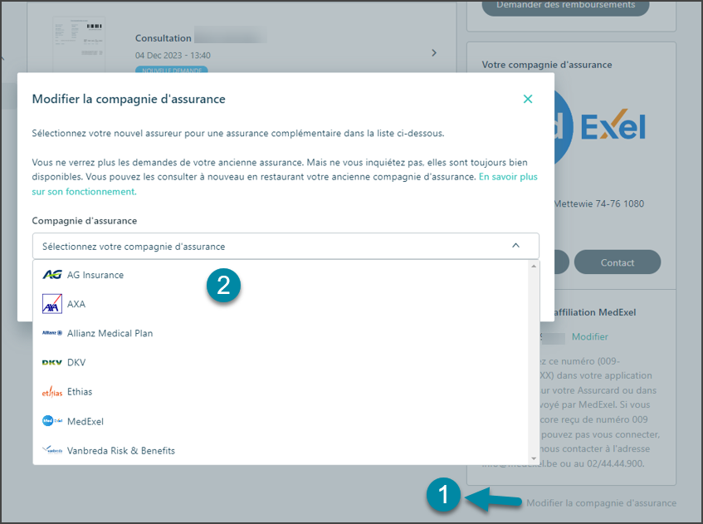
Task: Select AG Insurance from the list
Action: click(x=281, y=275)
